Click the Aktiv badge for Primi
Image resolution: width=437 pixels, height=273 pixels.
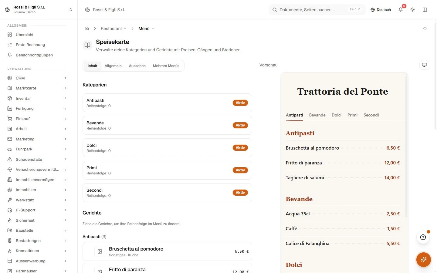pyautogui.click(x=240, y=170)
